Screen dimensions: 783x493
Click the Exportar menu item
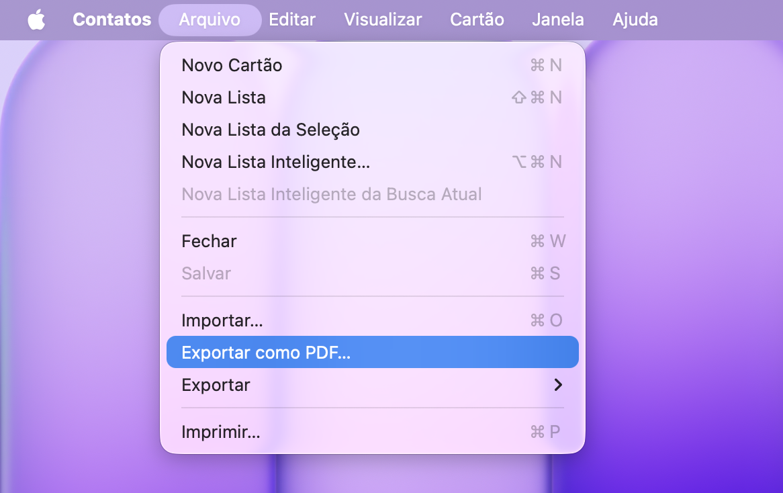tap(373, 385)
